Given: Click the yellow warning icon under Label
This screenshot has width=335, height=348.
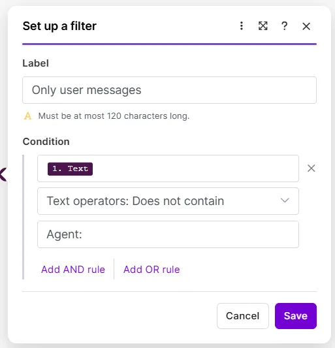Looking at the screenshot, I should click(27, 116).
